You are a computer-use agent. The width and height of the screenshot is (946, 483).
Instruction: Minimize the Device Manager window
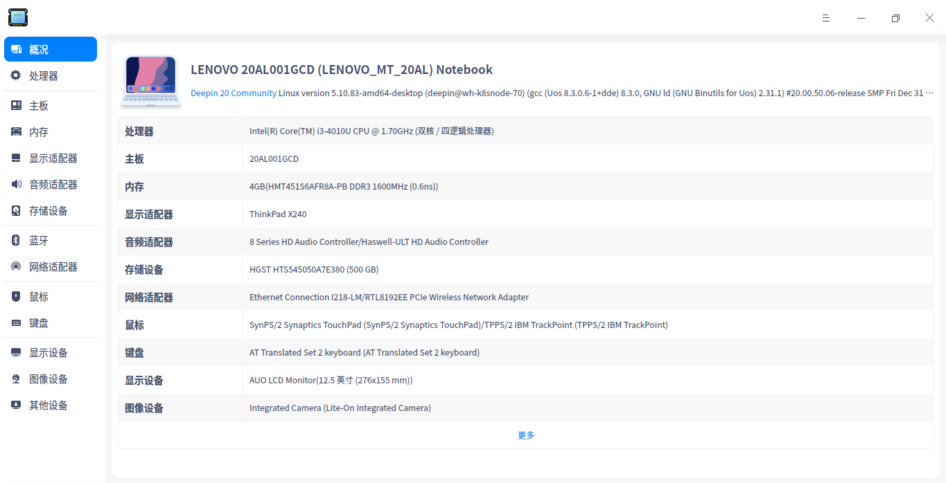[861, 18]
